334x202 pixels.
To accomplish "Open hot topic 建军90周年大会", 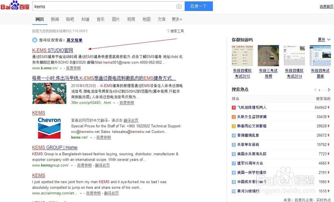I will coord(250,163).
